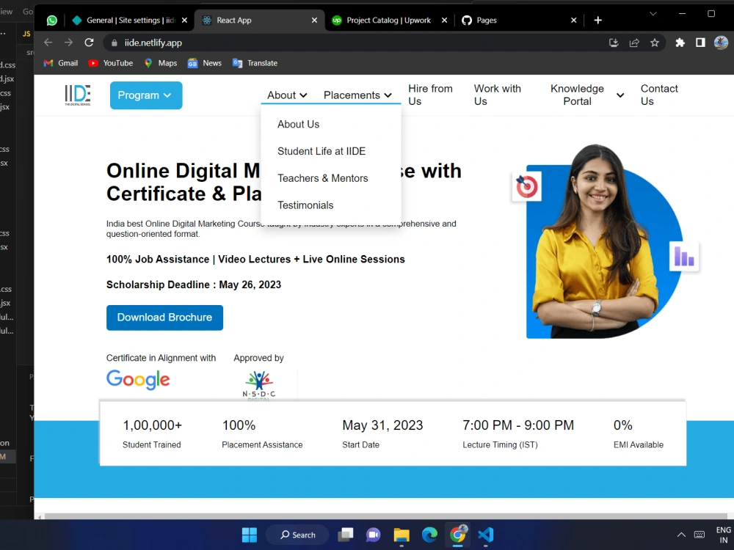Go forward in browser history
This screenshot has height=550, width=734.
[69, 43]
